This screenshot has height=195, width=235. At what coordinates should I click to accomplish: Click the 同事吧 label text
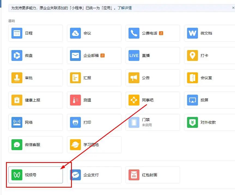[x=148, y=100]
